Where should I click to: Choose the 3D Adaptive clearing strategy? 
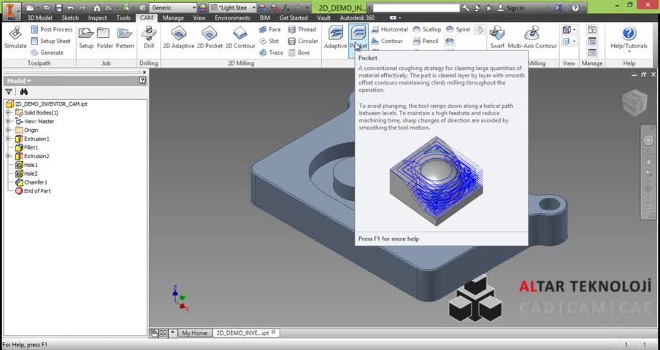coord(335,38)
